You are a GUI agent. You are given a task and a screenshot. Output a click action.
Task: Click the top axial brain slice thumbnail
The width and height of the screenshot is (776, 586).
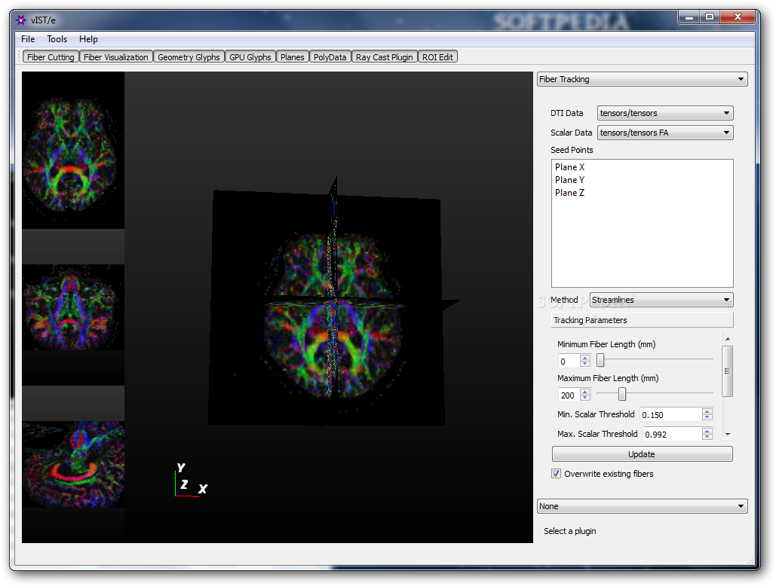(x=72, y=151)
